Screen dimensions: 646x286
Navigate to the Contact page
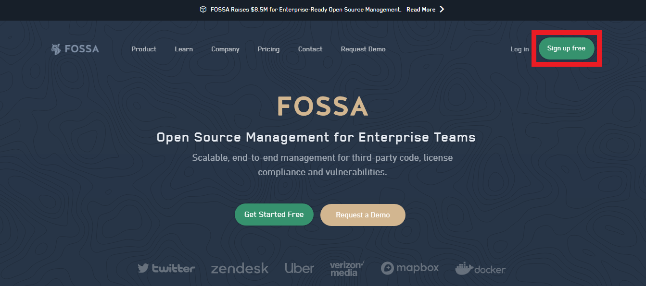(310, 48)
